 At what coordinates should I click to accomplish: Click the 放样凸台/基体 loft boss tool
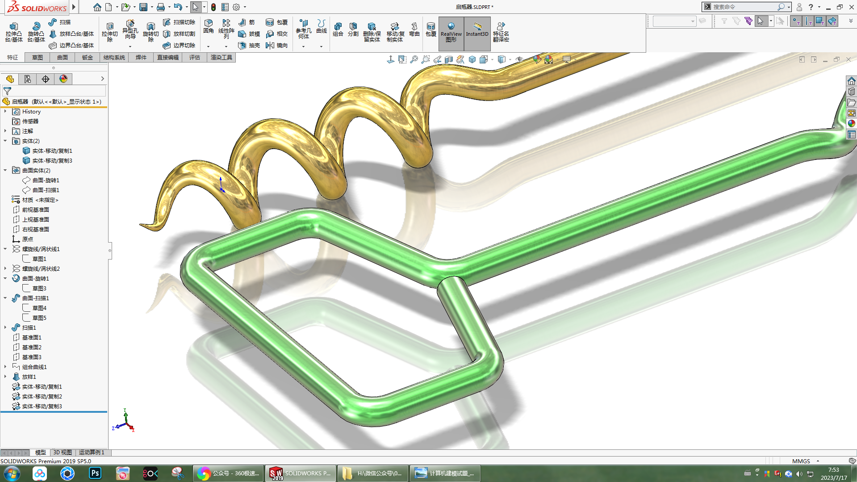pos(71,34)
